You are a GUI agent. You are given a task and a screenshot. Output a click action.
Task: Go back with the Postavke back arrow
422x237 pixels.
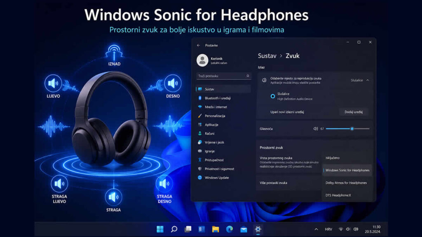[x=198, y=45]
